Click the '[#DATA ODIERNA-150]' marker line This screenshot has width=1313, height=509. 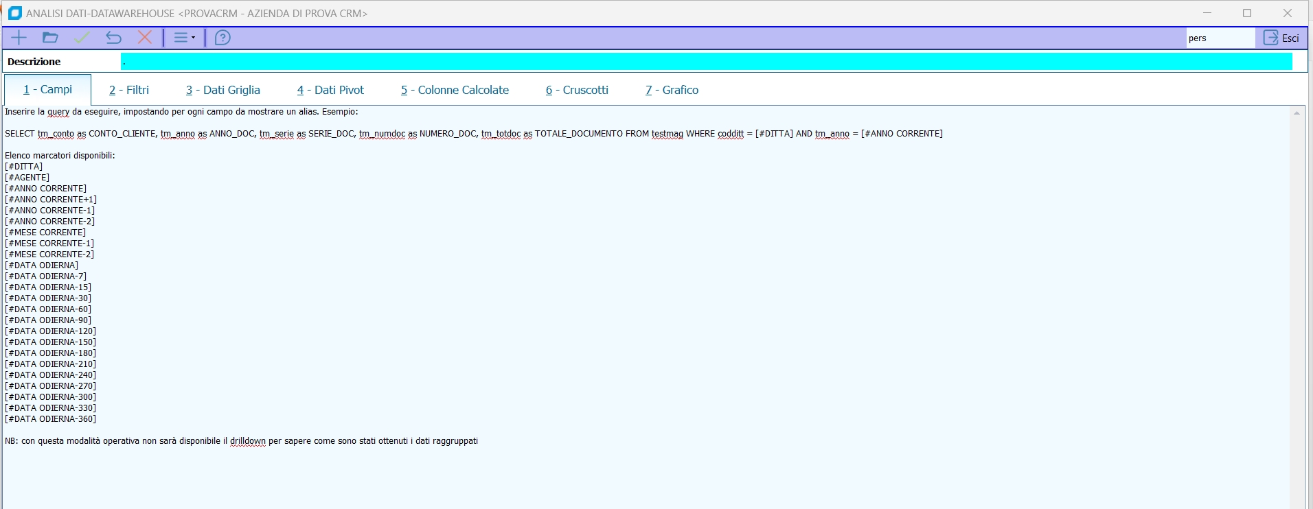(x=51, y=342)
